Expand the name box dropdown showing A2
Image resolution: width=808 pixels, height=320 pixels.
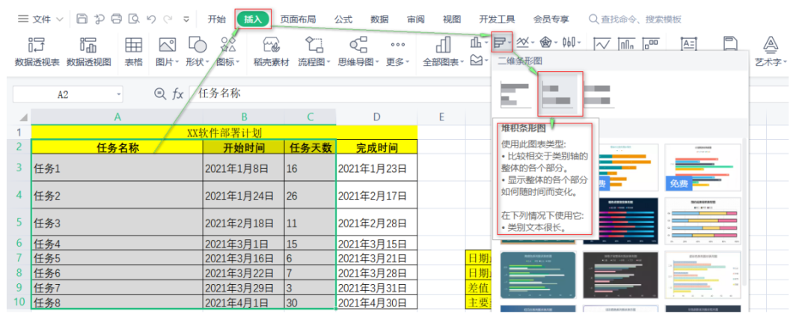118,95
